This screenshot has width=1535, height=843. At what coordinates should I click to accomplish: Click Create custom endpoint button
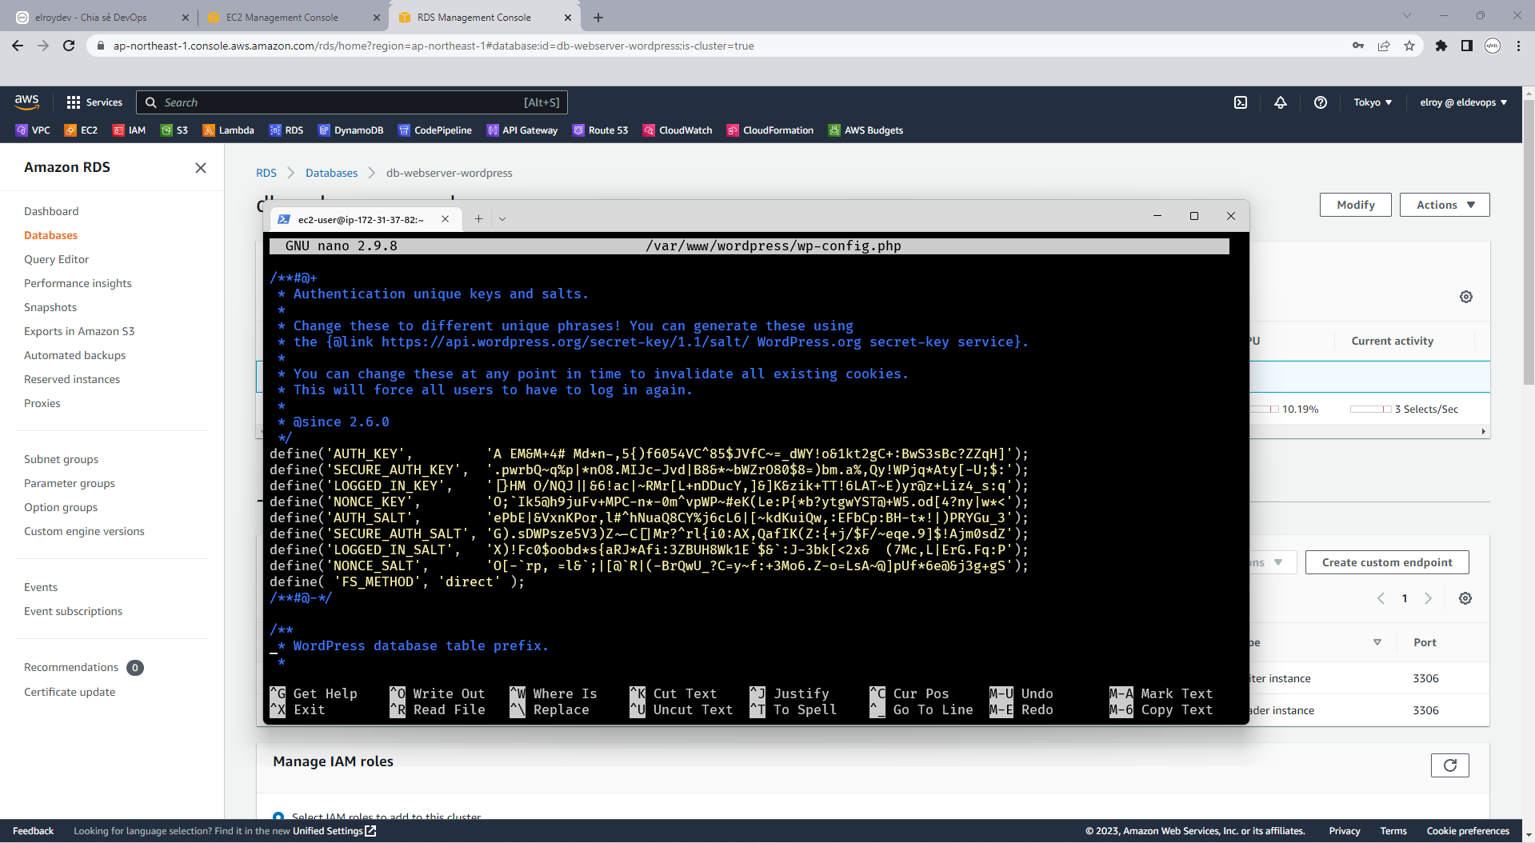[1387, 562]
